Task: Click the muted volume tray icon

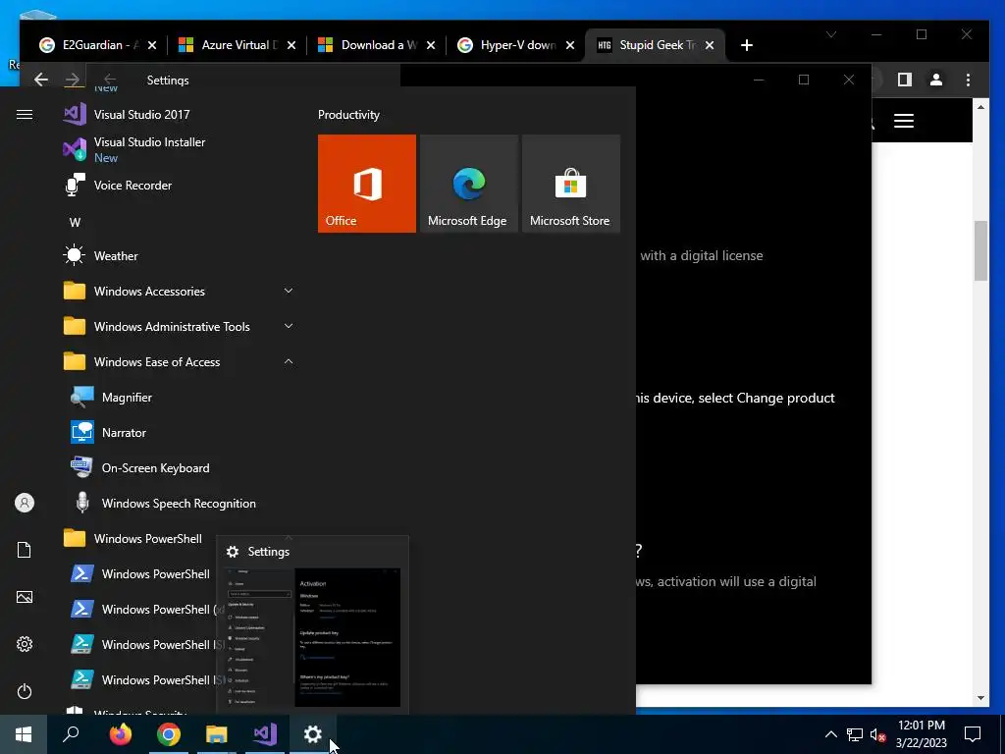Action: tap(878, 734)
